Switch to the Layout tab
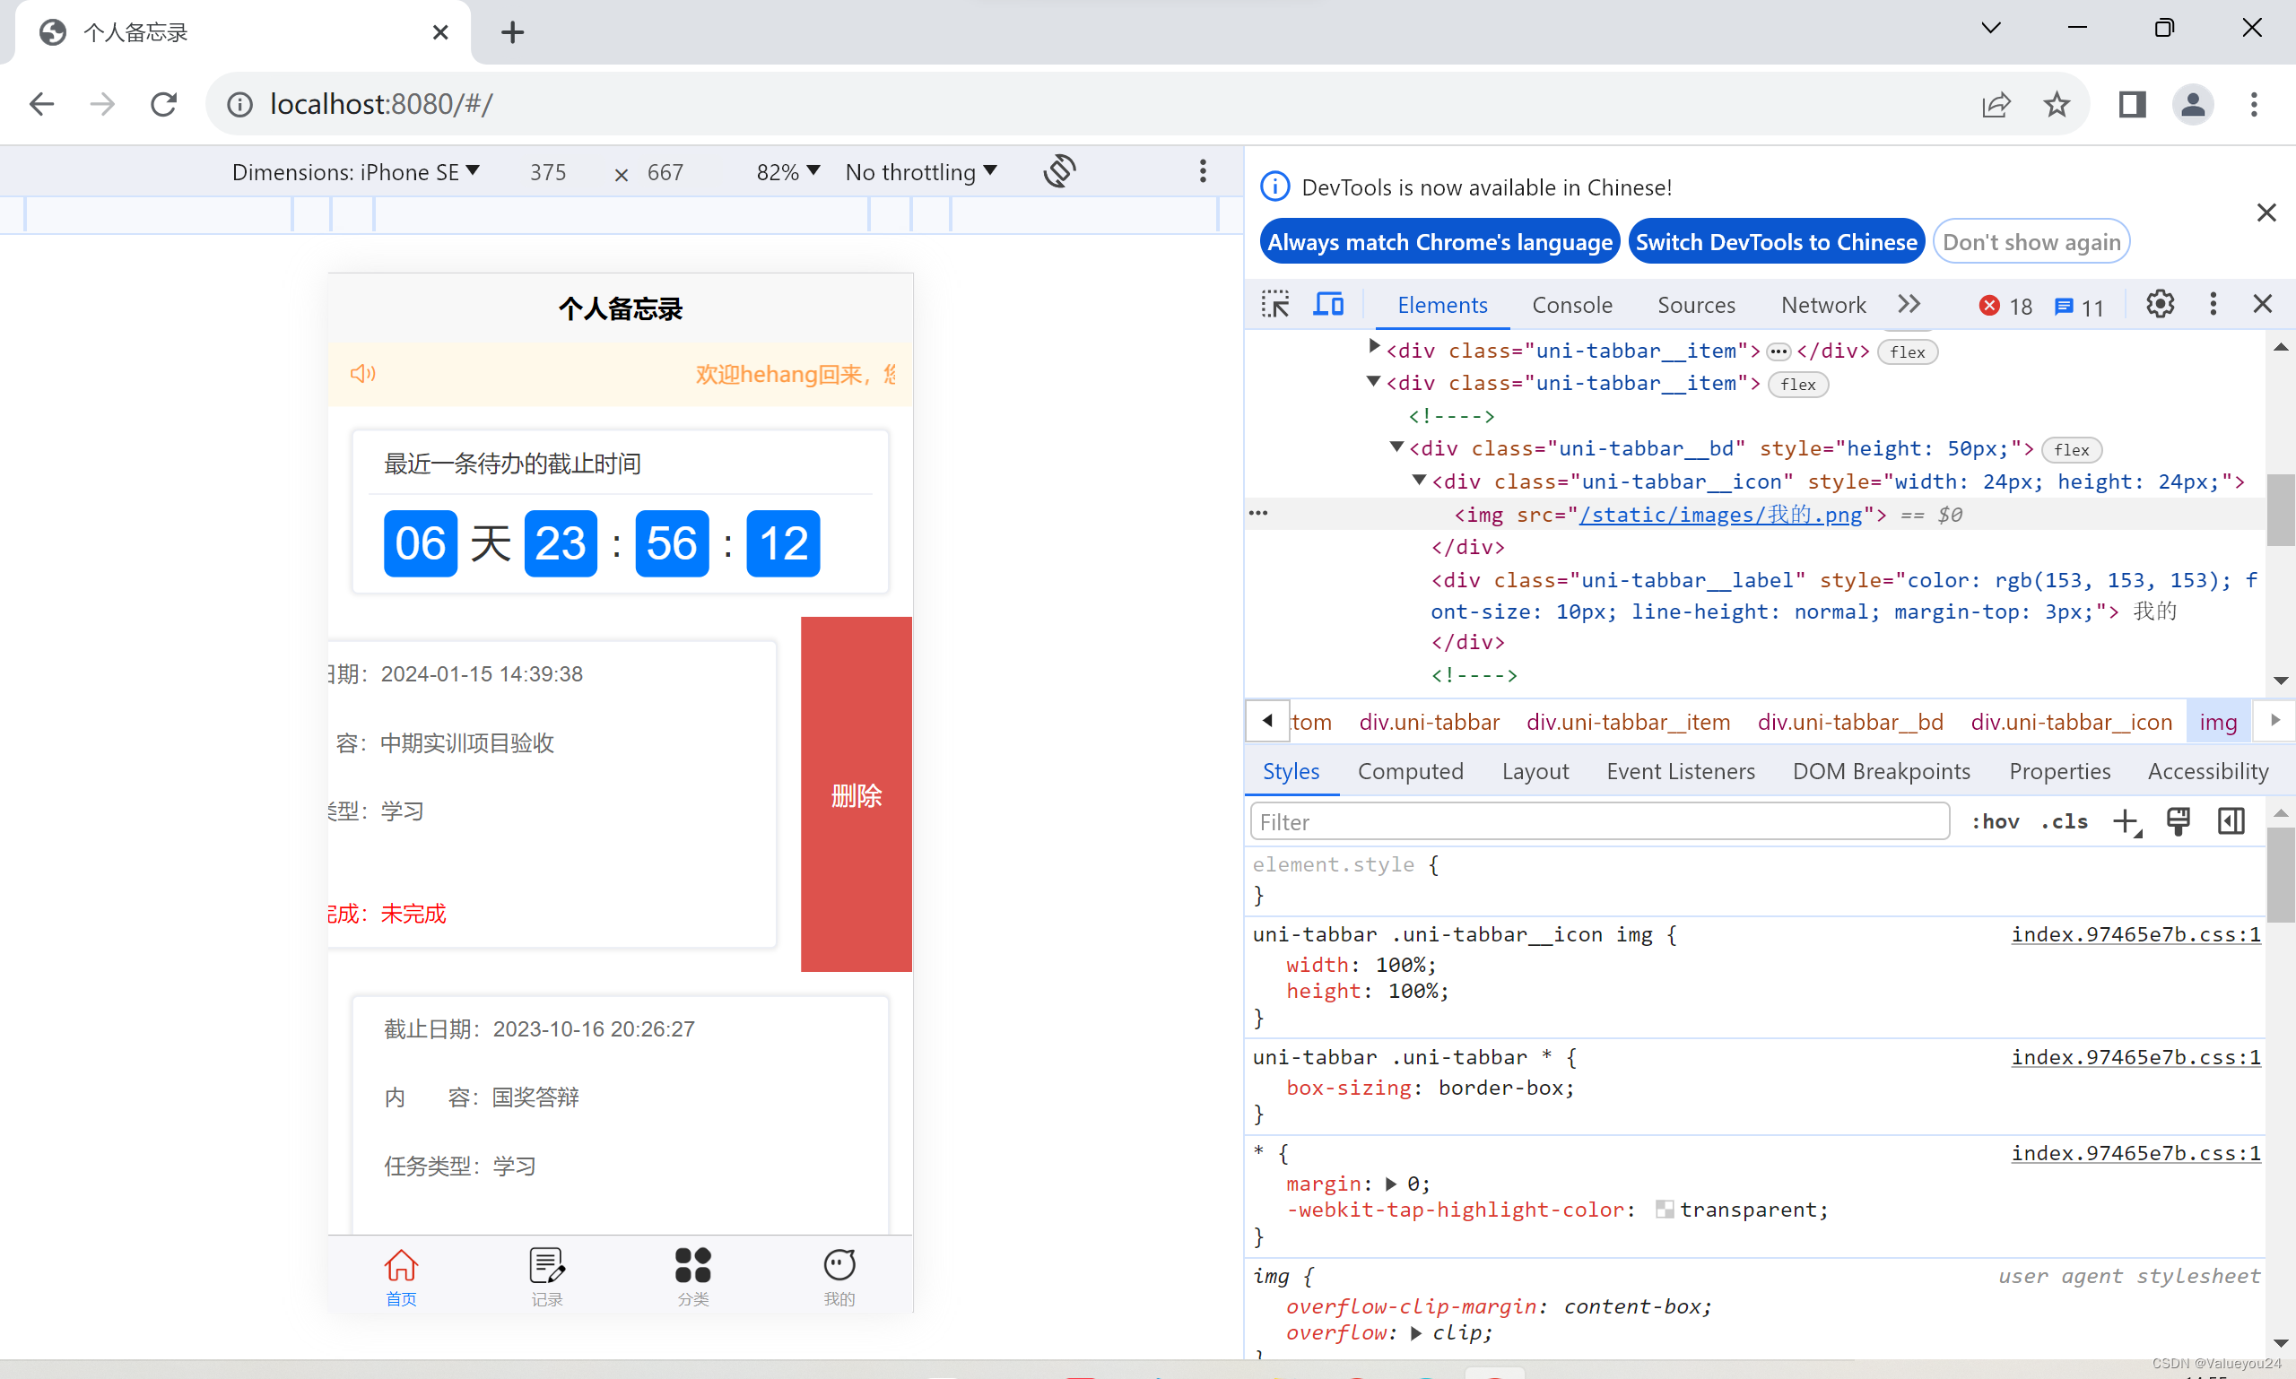Image resolution: width=2296 pixels, height=1379 pixels. 1535,771
